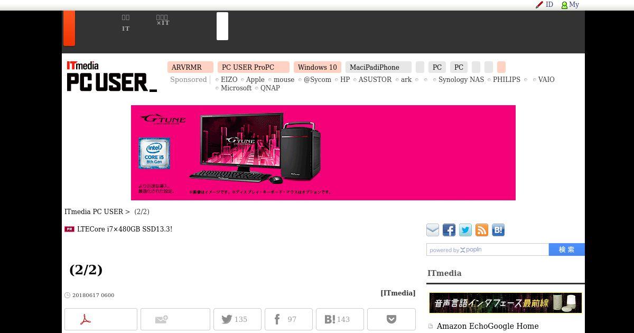Click the RSS feed icon
This screenshot has width=634, height=333.
[482, 230]
